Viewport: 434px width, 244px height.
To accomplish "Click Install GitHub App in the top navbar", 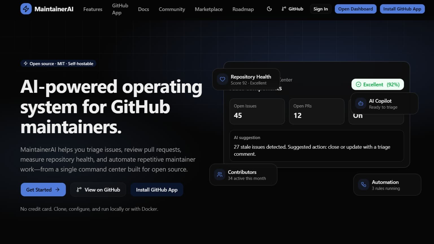I will (x=402, y=9).
